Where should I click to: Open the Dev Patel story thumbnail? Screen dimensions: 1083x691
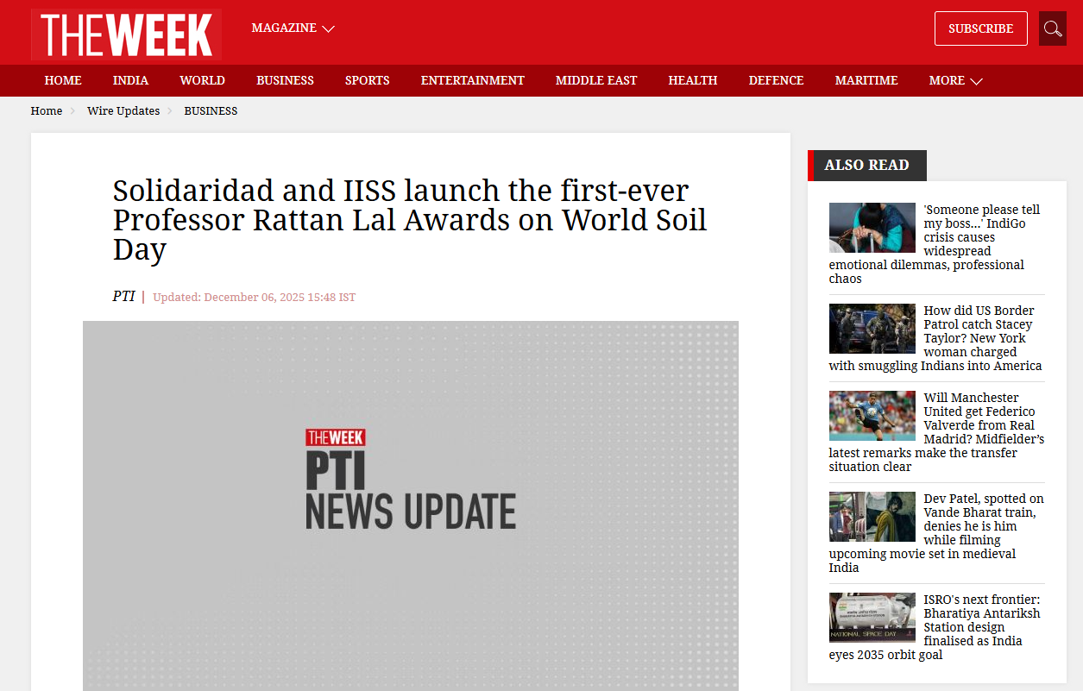[872, 517]
